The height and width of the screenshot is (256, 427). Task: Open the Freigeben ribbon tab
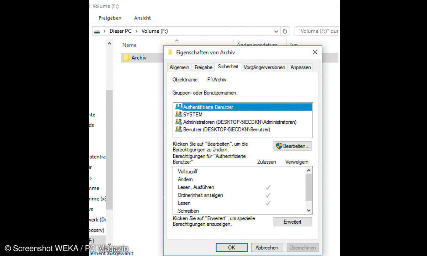point(110,18)
